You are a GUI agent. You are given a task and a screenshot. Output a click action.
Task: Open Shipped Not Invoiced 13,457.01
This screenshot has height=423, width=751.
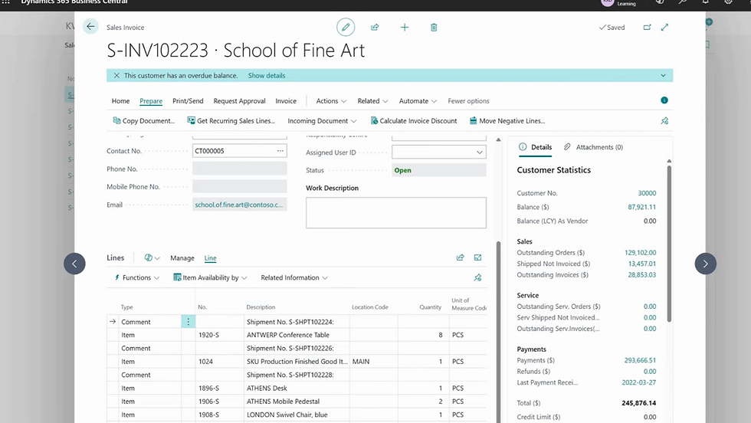tap(642, 264)
